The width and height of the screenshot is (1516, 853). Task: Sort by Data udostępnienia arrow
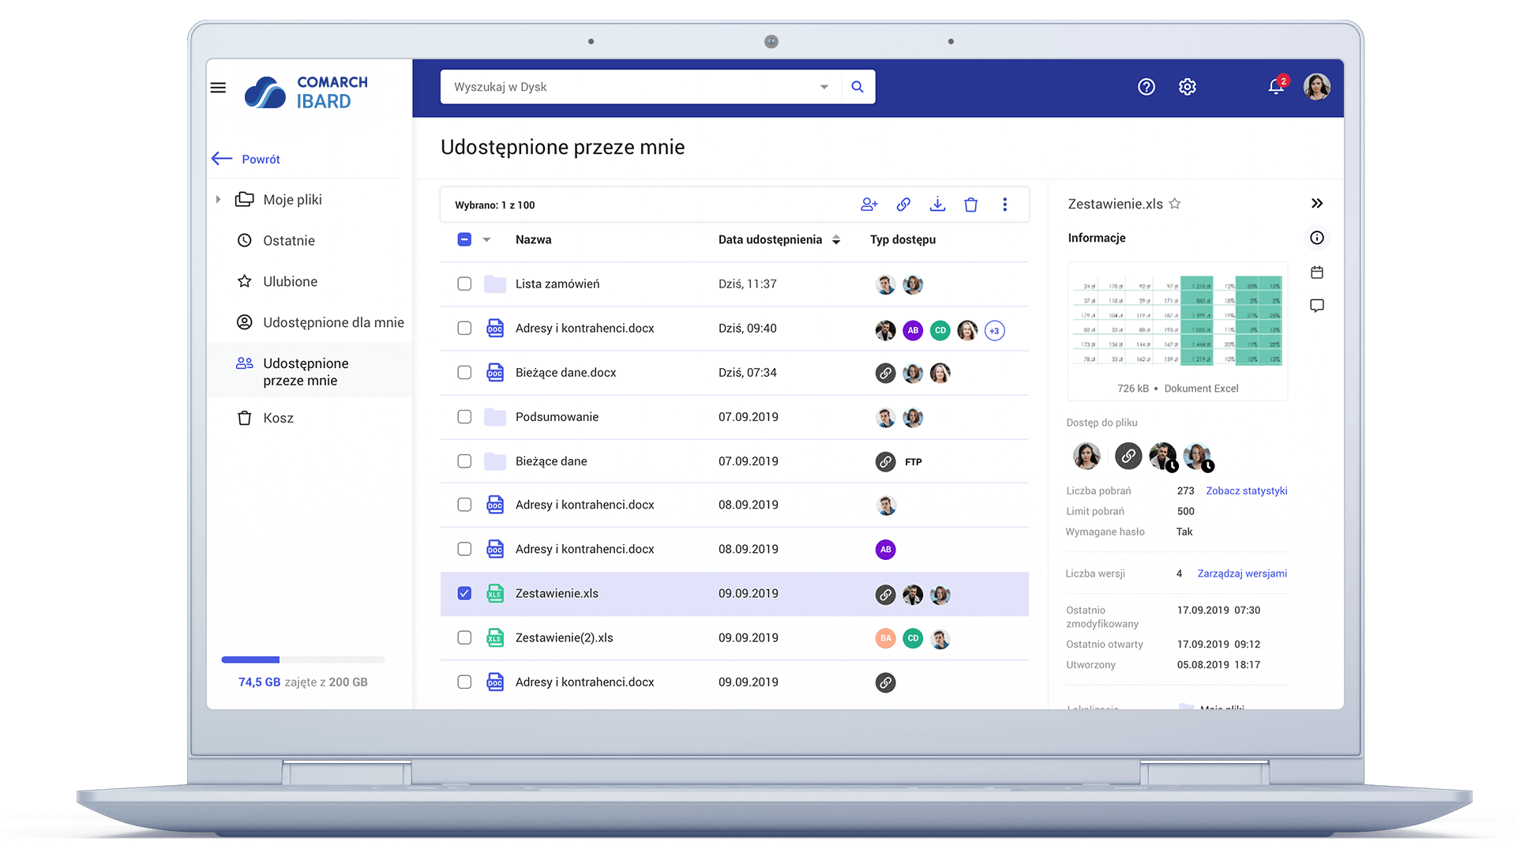(x=836, y=240)
